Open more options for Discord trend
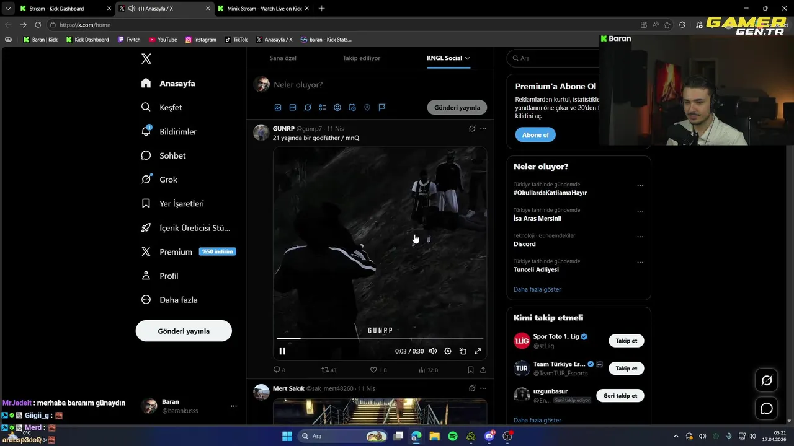Image resolution: width=794 pixels, height=446 pixels. tap(640, 237)
